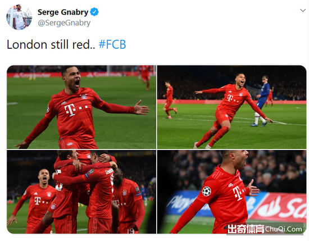Open the #FCB hashtag
Image resolution: width=309 pixels, height=241 pixels.
[x=112, y=44]
